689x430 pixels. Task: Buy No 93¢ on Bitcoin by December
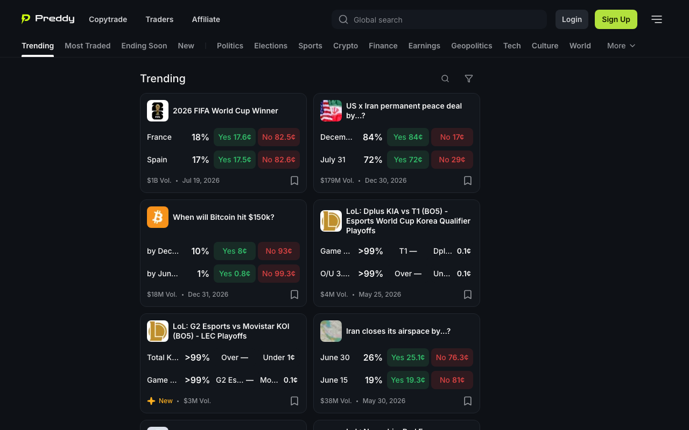(x=279, y=251)
